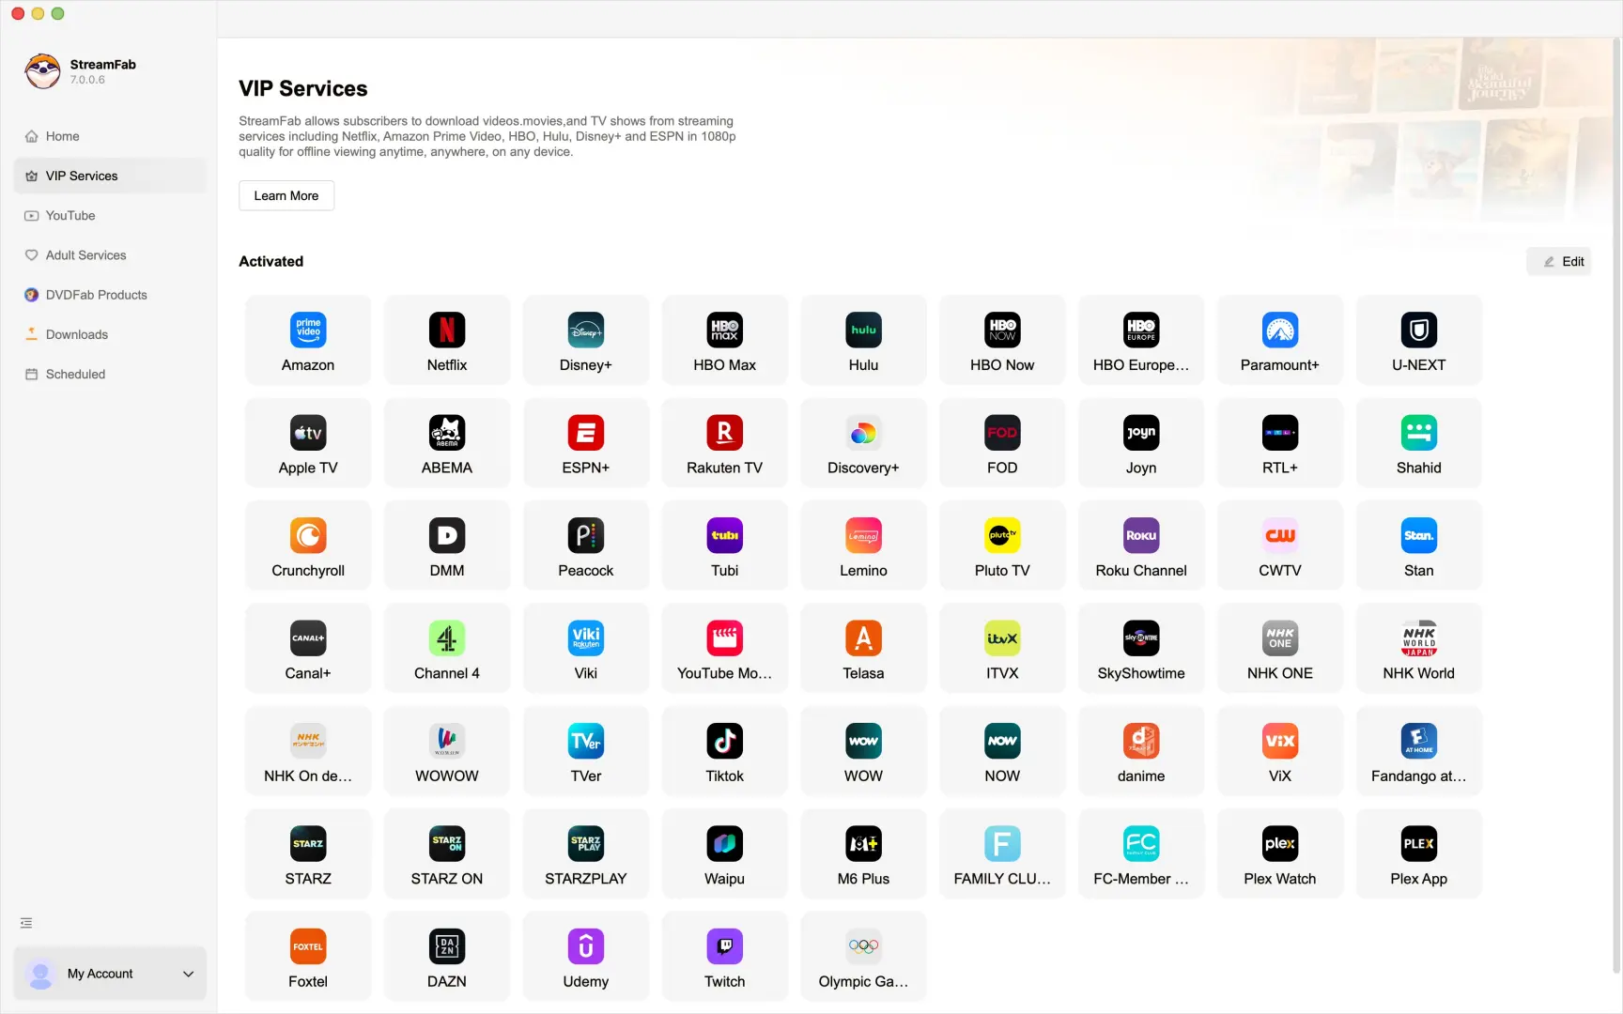1623x1014 pixels.
Task: Click the vertical scrollbar
Action: pos(1615,507)
